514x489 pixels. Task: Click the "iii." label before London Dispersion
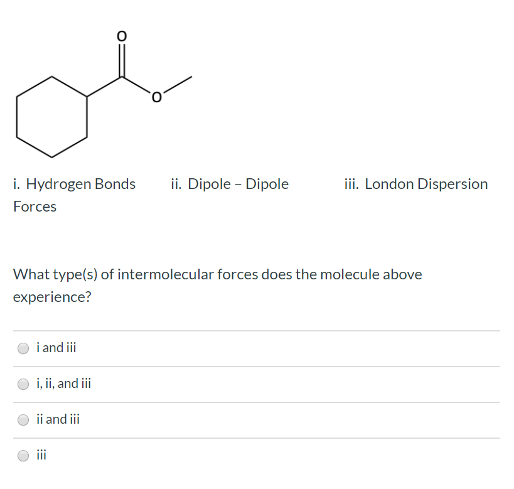click(352, 184)
